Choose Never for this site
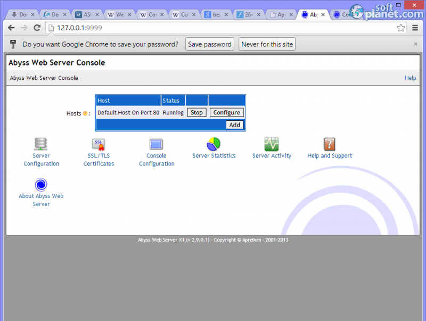This screenshot has height=321, width=426. coord(267,44)
